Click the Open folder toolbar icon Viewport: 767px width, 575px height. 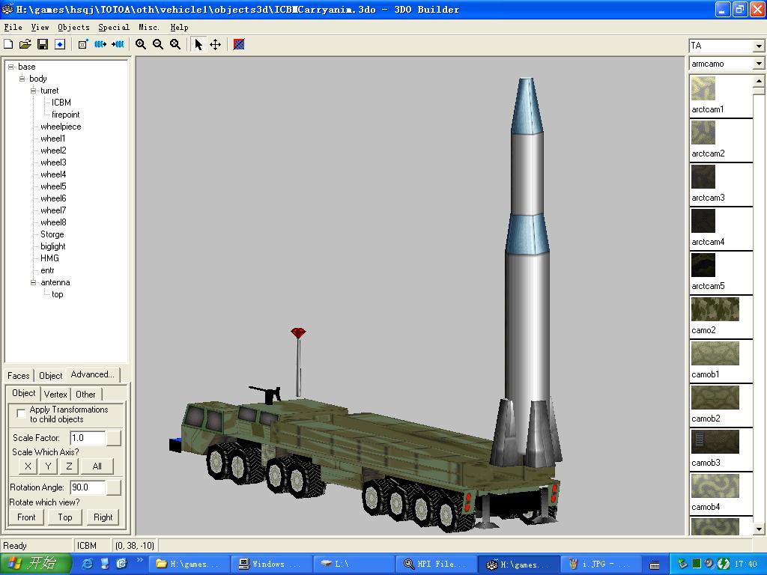tap(25, 44)
